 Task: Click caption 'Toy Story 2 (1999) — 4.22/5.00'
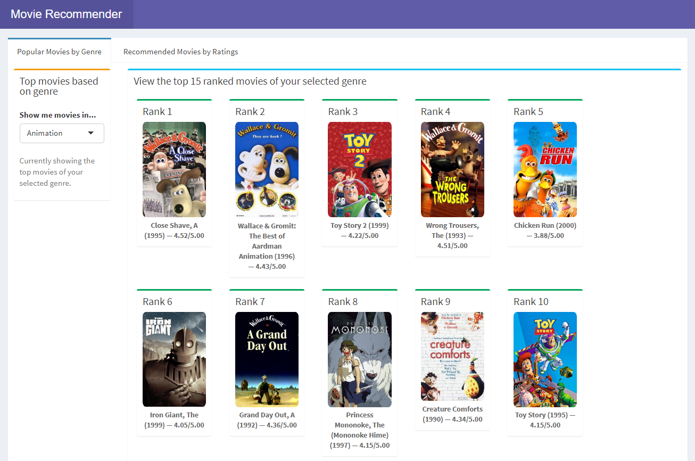pyautogui.click(x=360, y=230)
